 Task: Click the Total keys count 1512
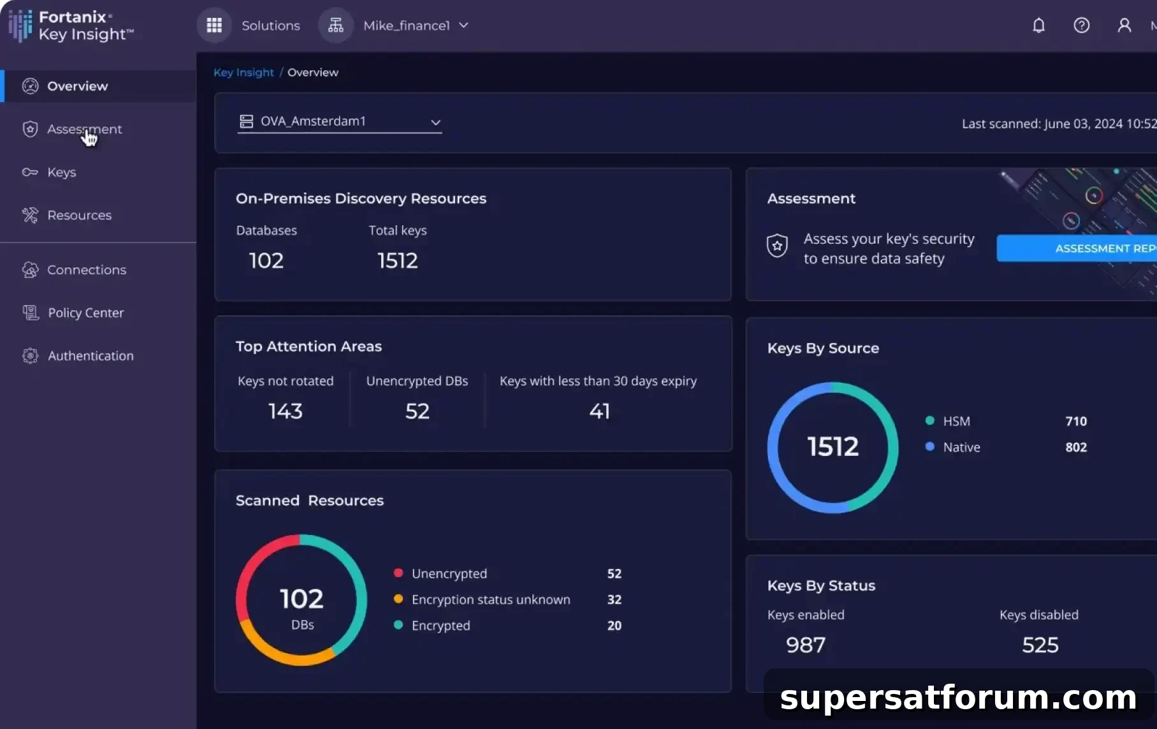(398, 261)
